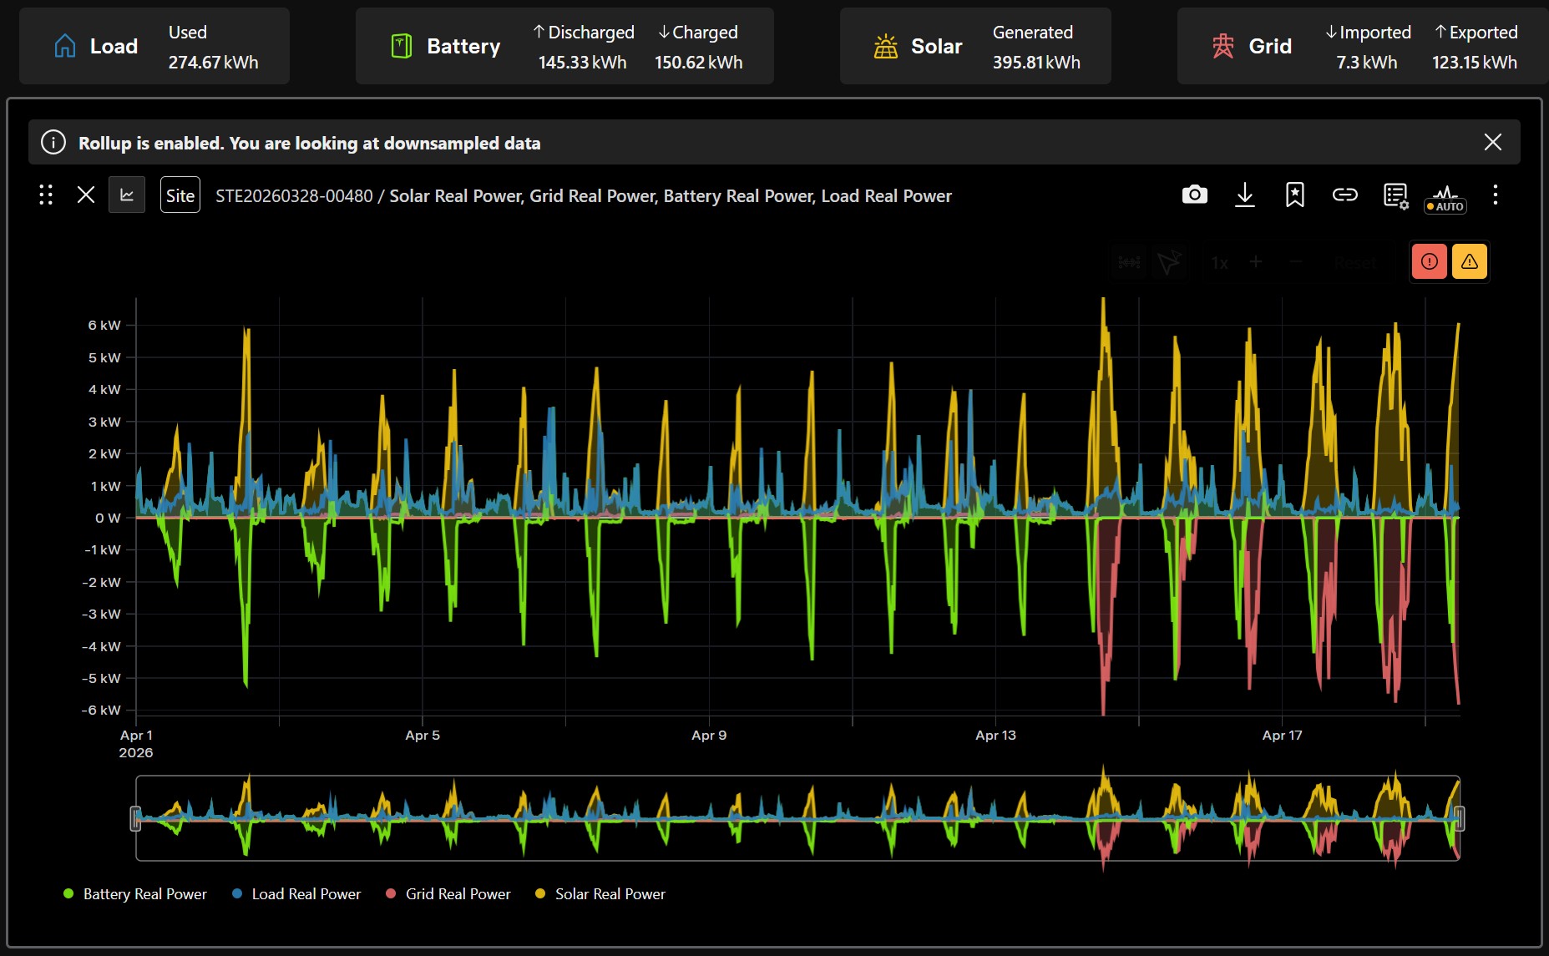This screenshot has width=1549, height=956.
Task: Download the chart data
Action: tap(1244, 195)
